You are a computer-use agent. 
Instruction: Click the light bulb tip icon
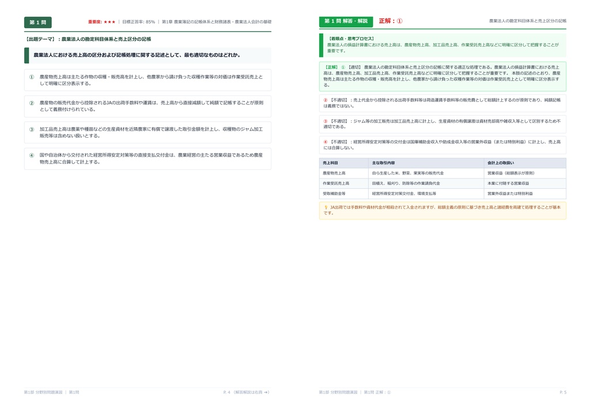(x=326, y=207)
